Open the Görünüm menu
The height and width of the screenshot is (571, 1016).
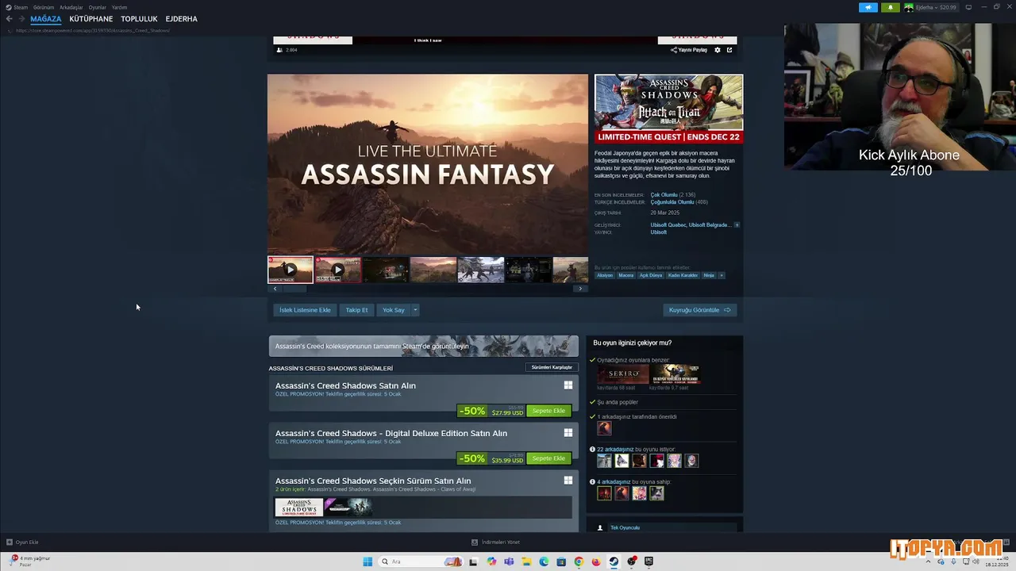[44, 7]
